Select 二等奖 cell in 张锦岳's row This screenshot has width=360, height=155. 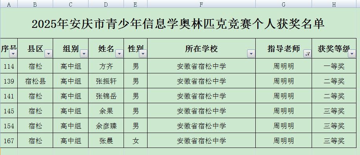tap(334, 96)
